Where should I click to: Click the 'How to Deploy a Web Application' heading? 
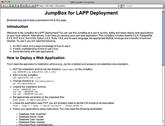[36, 58]
